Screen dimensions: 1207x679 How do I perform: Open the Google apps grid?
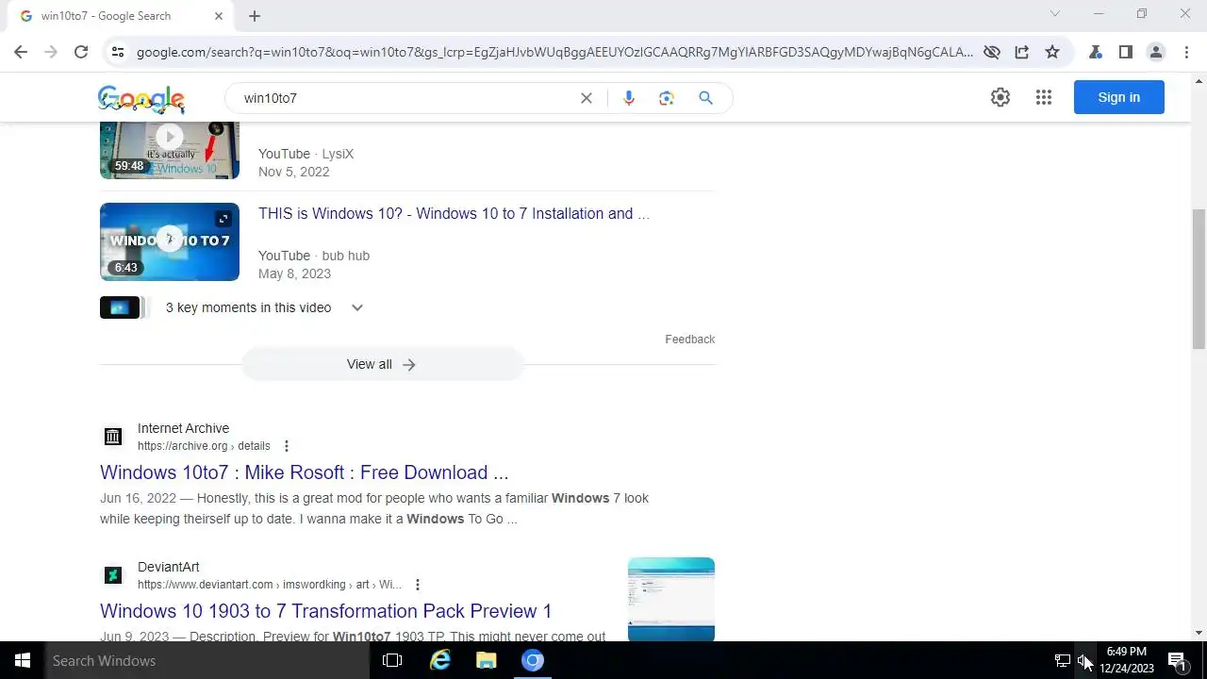1043,97
